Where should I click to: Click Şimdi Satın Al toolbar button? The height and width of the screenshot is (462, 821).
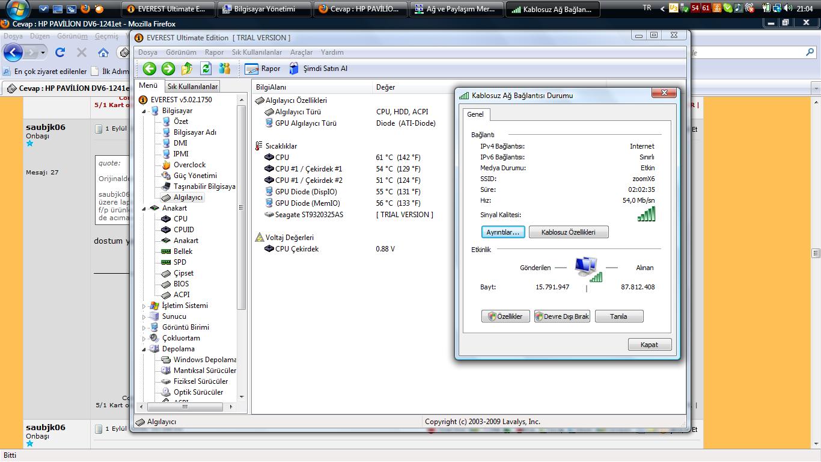point(318,69)
